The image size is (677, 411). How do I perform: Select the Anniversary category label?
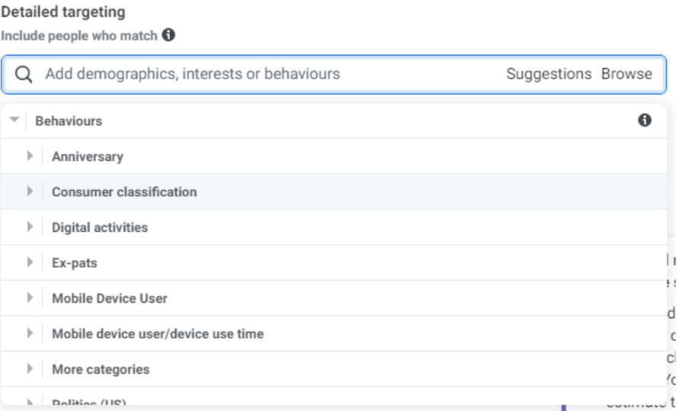click(x=87, y=156)
